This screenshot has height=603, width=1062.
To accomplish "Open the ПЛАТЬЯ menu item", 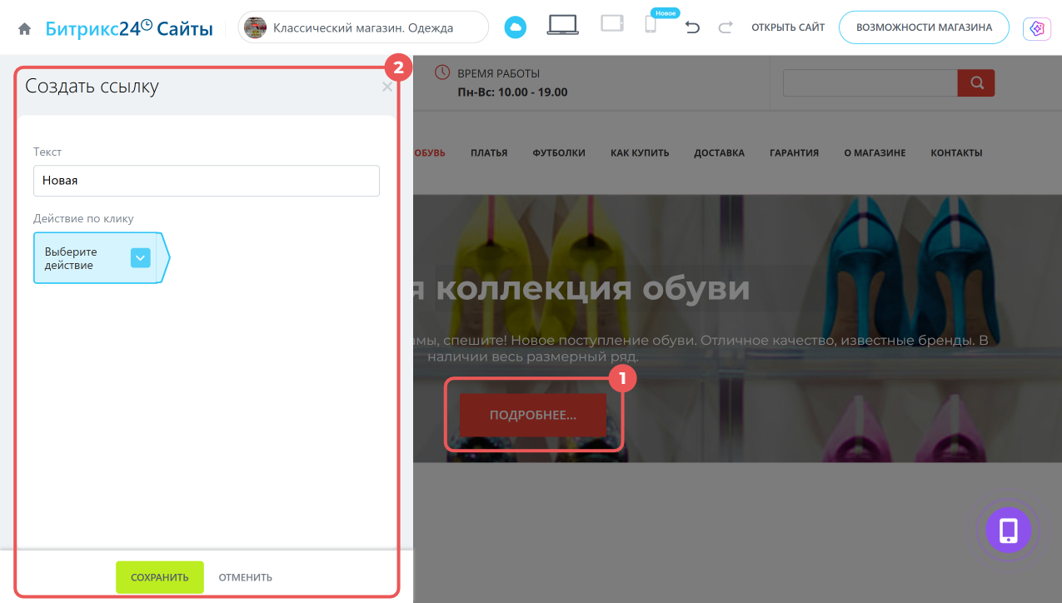I will (x=489, y=152).
